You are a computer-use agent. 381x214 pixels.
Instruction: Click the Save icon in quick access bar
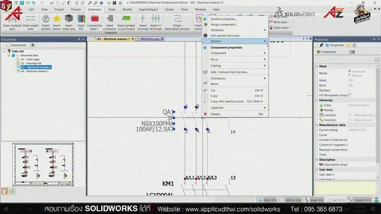click(x=22, y=3)
